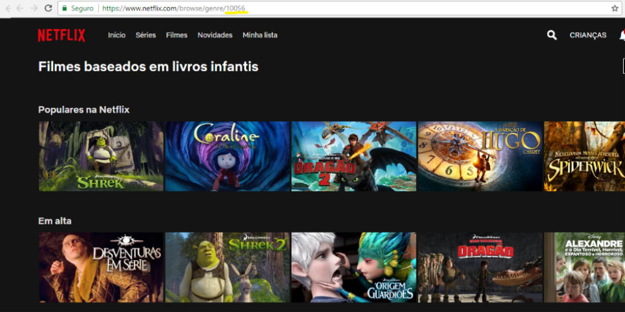
Task: Click the green secure padlock icon
Action: coord(64,8)
